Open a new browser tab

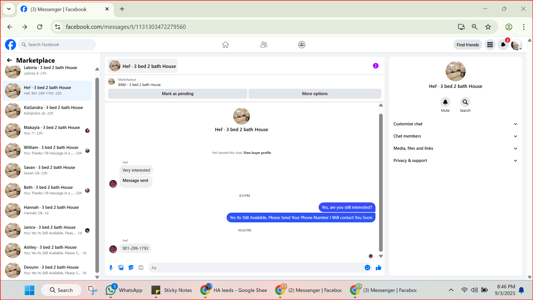pyautogui.click(x=122, y=9)
